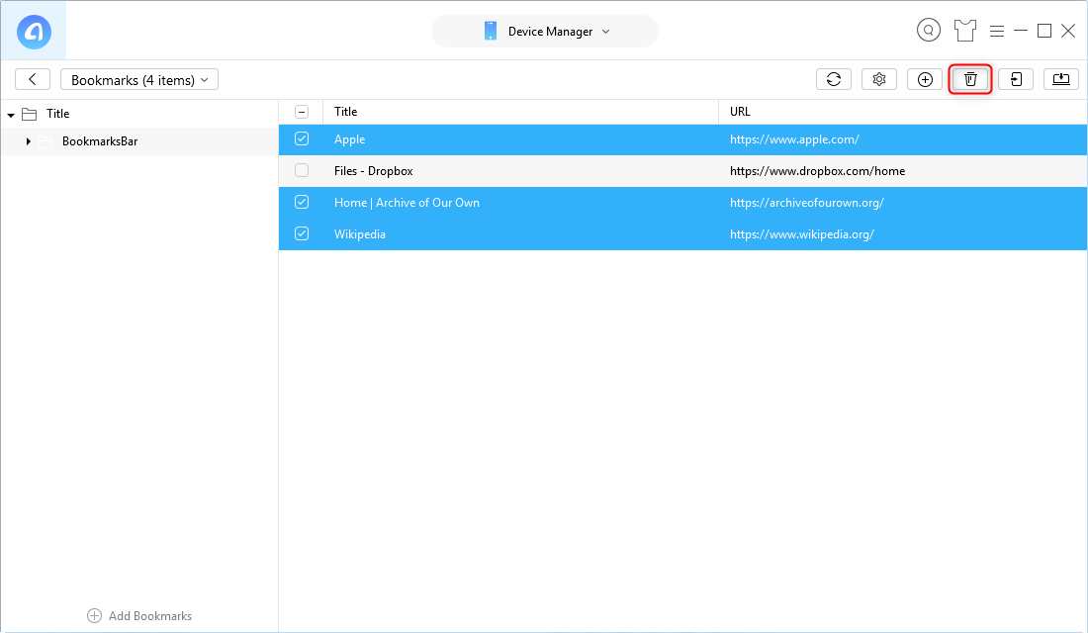The height and width of the screenshot is (633, 1088).
Task: Select the Wikipedia bookmark title
Action: click(360, 234)
